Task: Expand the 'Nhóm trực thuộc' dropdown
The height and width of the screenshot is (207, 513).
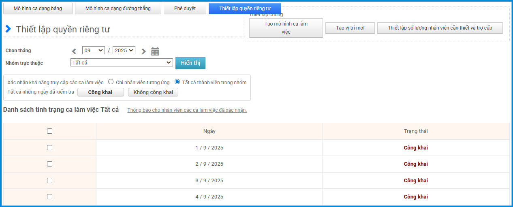Action: 122,63
